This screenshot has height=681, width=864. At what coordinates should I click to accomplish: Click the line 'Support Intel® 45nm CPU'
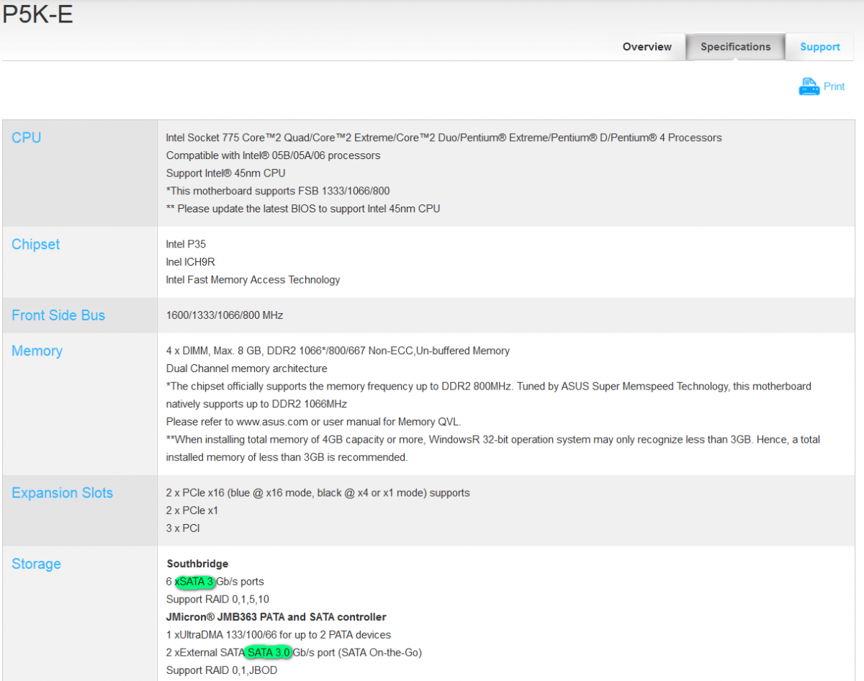coord(226,173)
